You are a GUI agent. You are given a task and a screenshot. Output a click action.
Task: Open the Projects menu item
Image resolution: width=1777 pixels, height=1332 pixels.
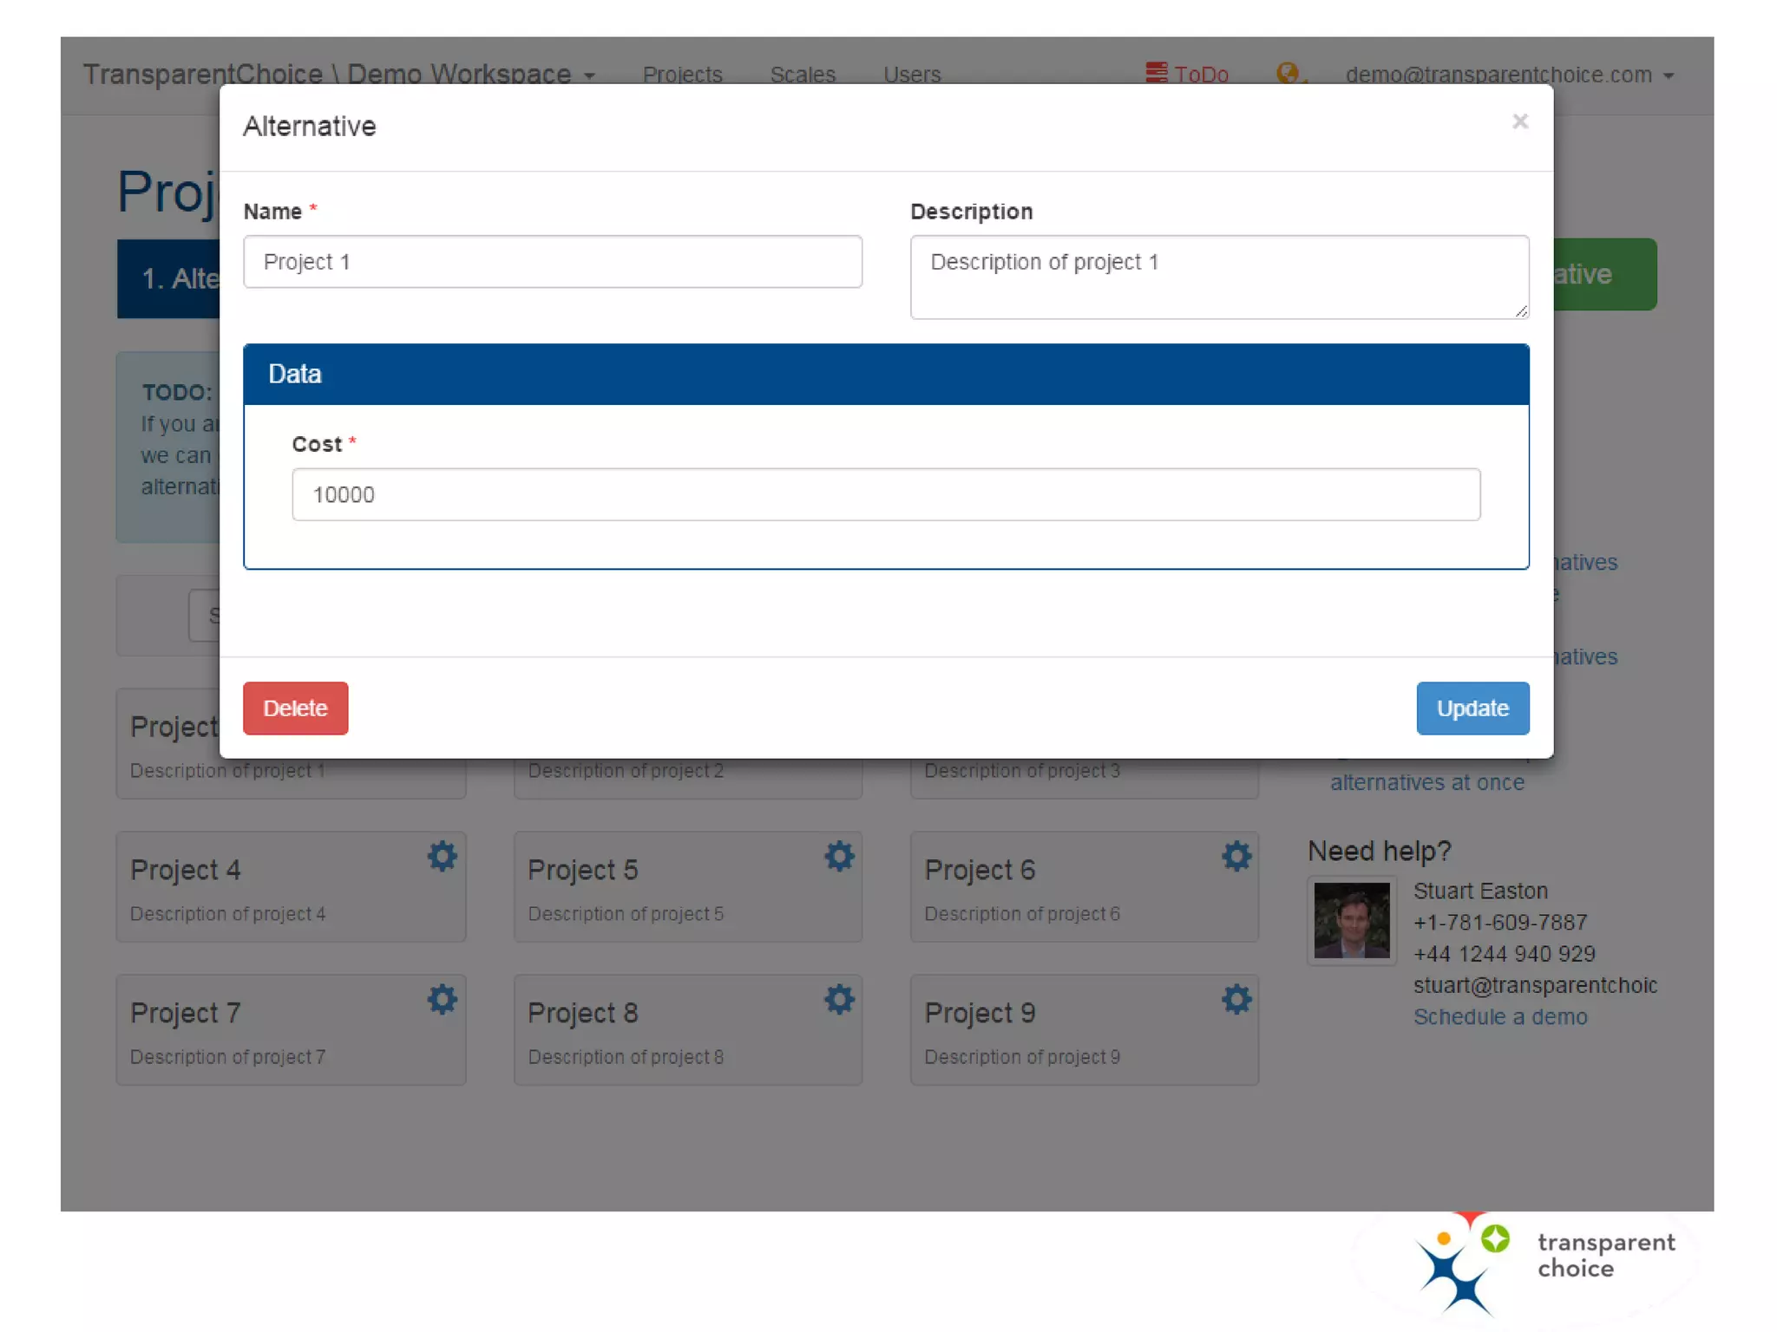coord(682,75)
